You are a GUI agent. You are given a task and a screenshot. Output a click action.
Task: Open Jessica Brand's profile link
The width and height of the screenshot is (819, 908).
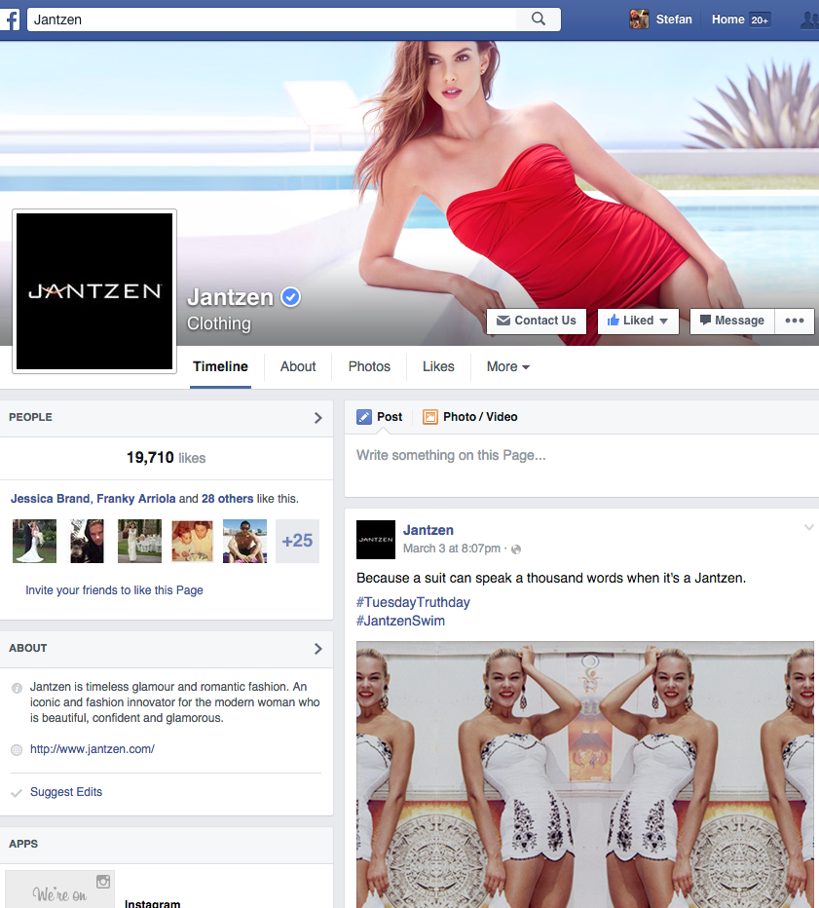click(x=51, y=499)
